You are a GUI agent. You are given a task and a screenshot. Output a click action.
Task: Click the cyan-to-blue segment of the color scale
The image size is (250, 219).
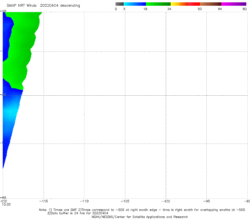point(135,4)
